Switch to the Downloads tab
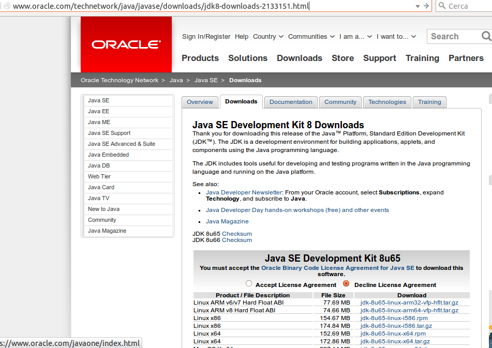The height and width of the screenshot is (348, 492). (x=241, y=101)
